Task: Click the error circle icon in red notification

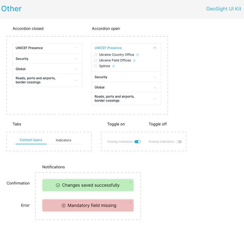Action: 64,206
